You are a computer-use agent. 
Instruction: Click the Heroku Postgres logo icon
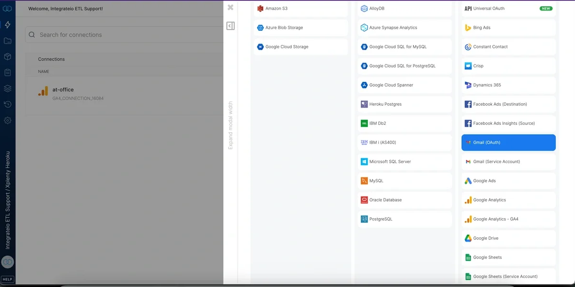(x=365, y=104)
